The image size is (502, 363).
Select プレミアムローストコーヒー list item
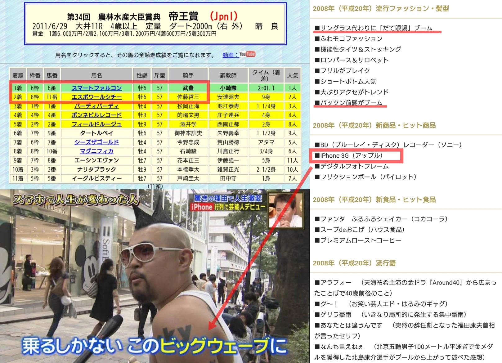(x=358, y=240)
